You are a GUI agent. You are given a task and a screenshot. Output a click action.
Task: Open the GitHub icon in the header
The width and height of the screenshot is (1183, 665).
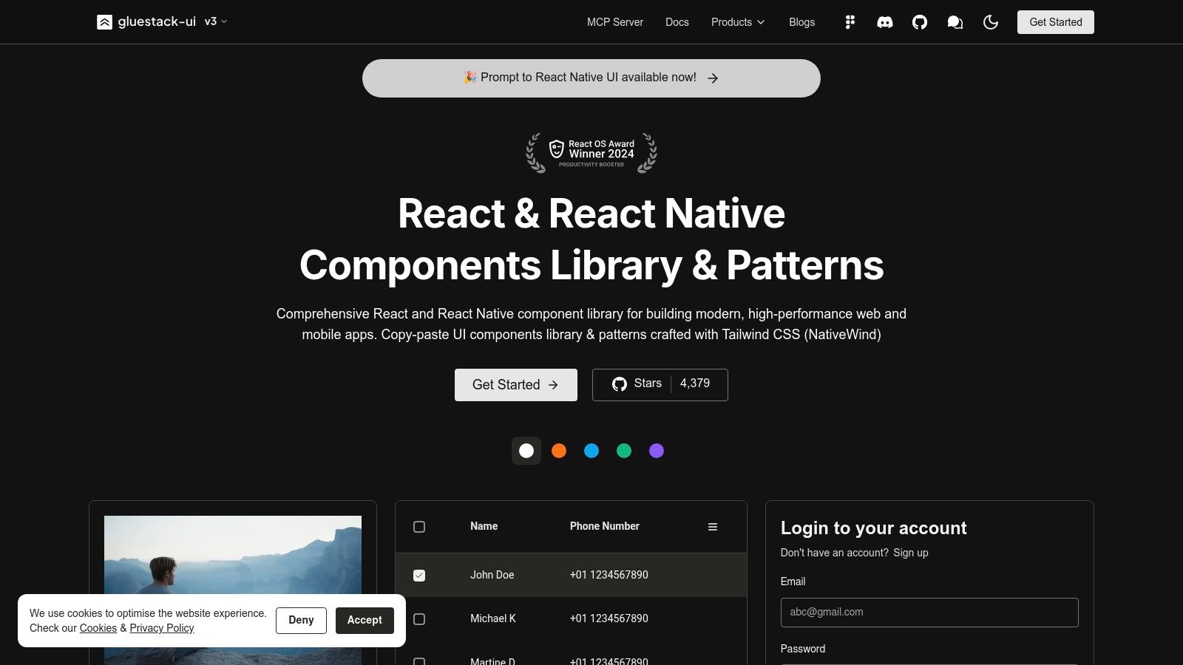[920, 22]
